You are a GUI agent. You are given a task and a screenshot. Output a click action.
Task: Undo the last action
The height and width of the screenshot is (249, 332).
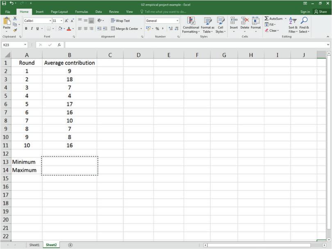point(11,3)
